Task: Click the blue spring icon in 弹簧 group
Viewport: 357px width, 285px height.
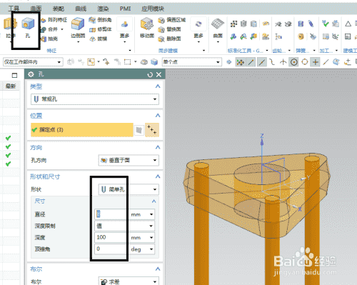Action: tap(301, 24)
